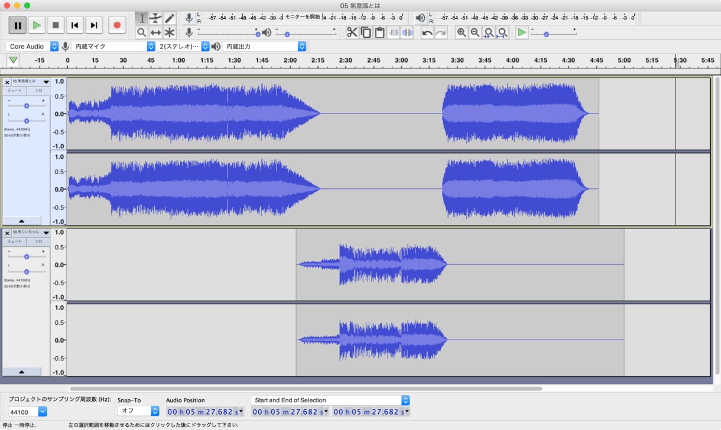Click the Skip to End button
721x430 pixels.
(94, 25)
